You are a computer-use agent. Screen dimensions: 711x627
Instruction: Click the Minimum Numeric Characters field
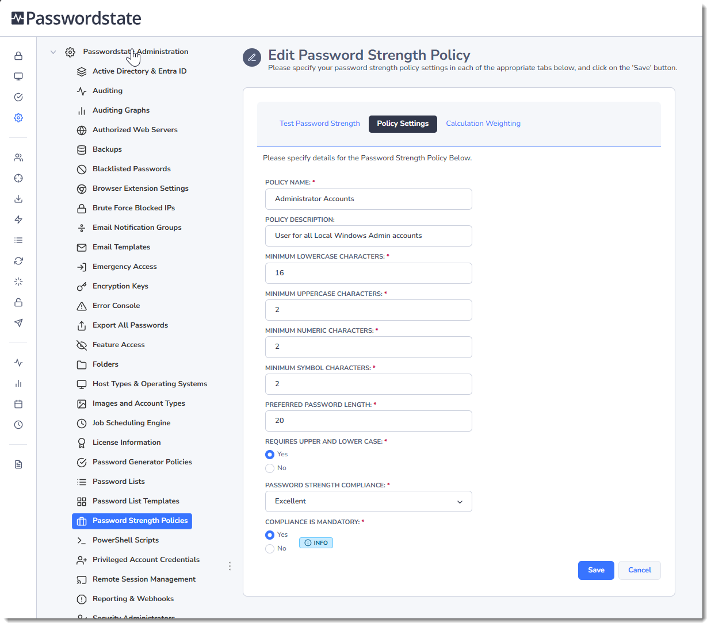pyautogui.click(x=369, y=347)
